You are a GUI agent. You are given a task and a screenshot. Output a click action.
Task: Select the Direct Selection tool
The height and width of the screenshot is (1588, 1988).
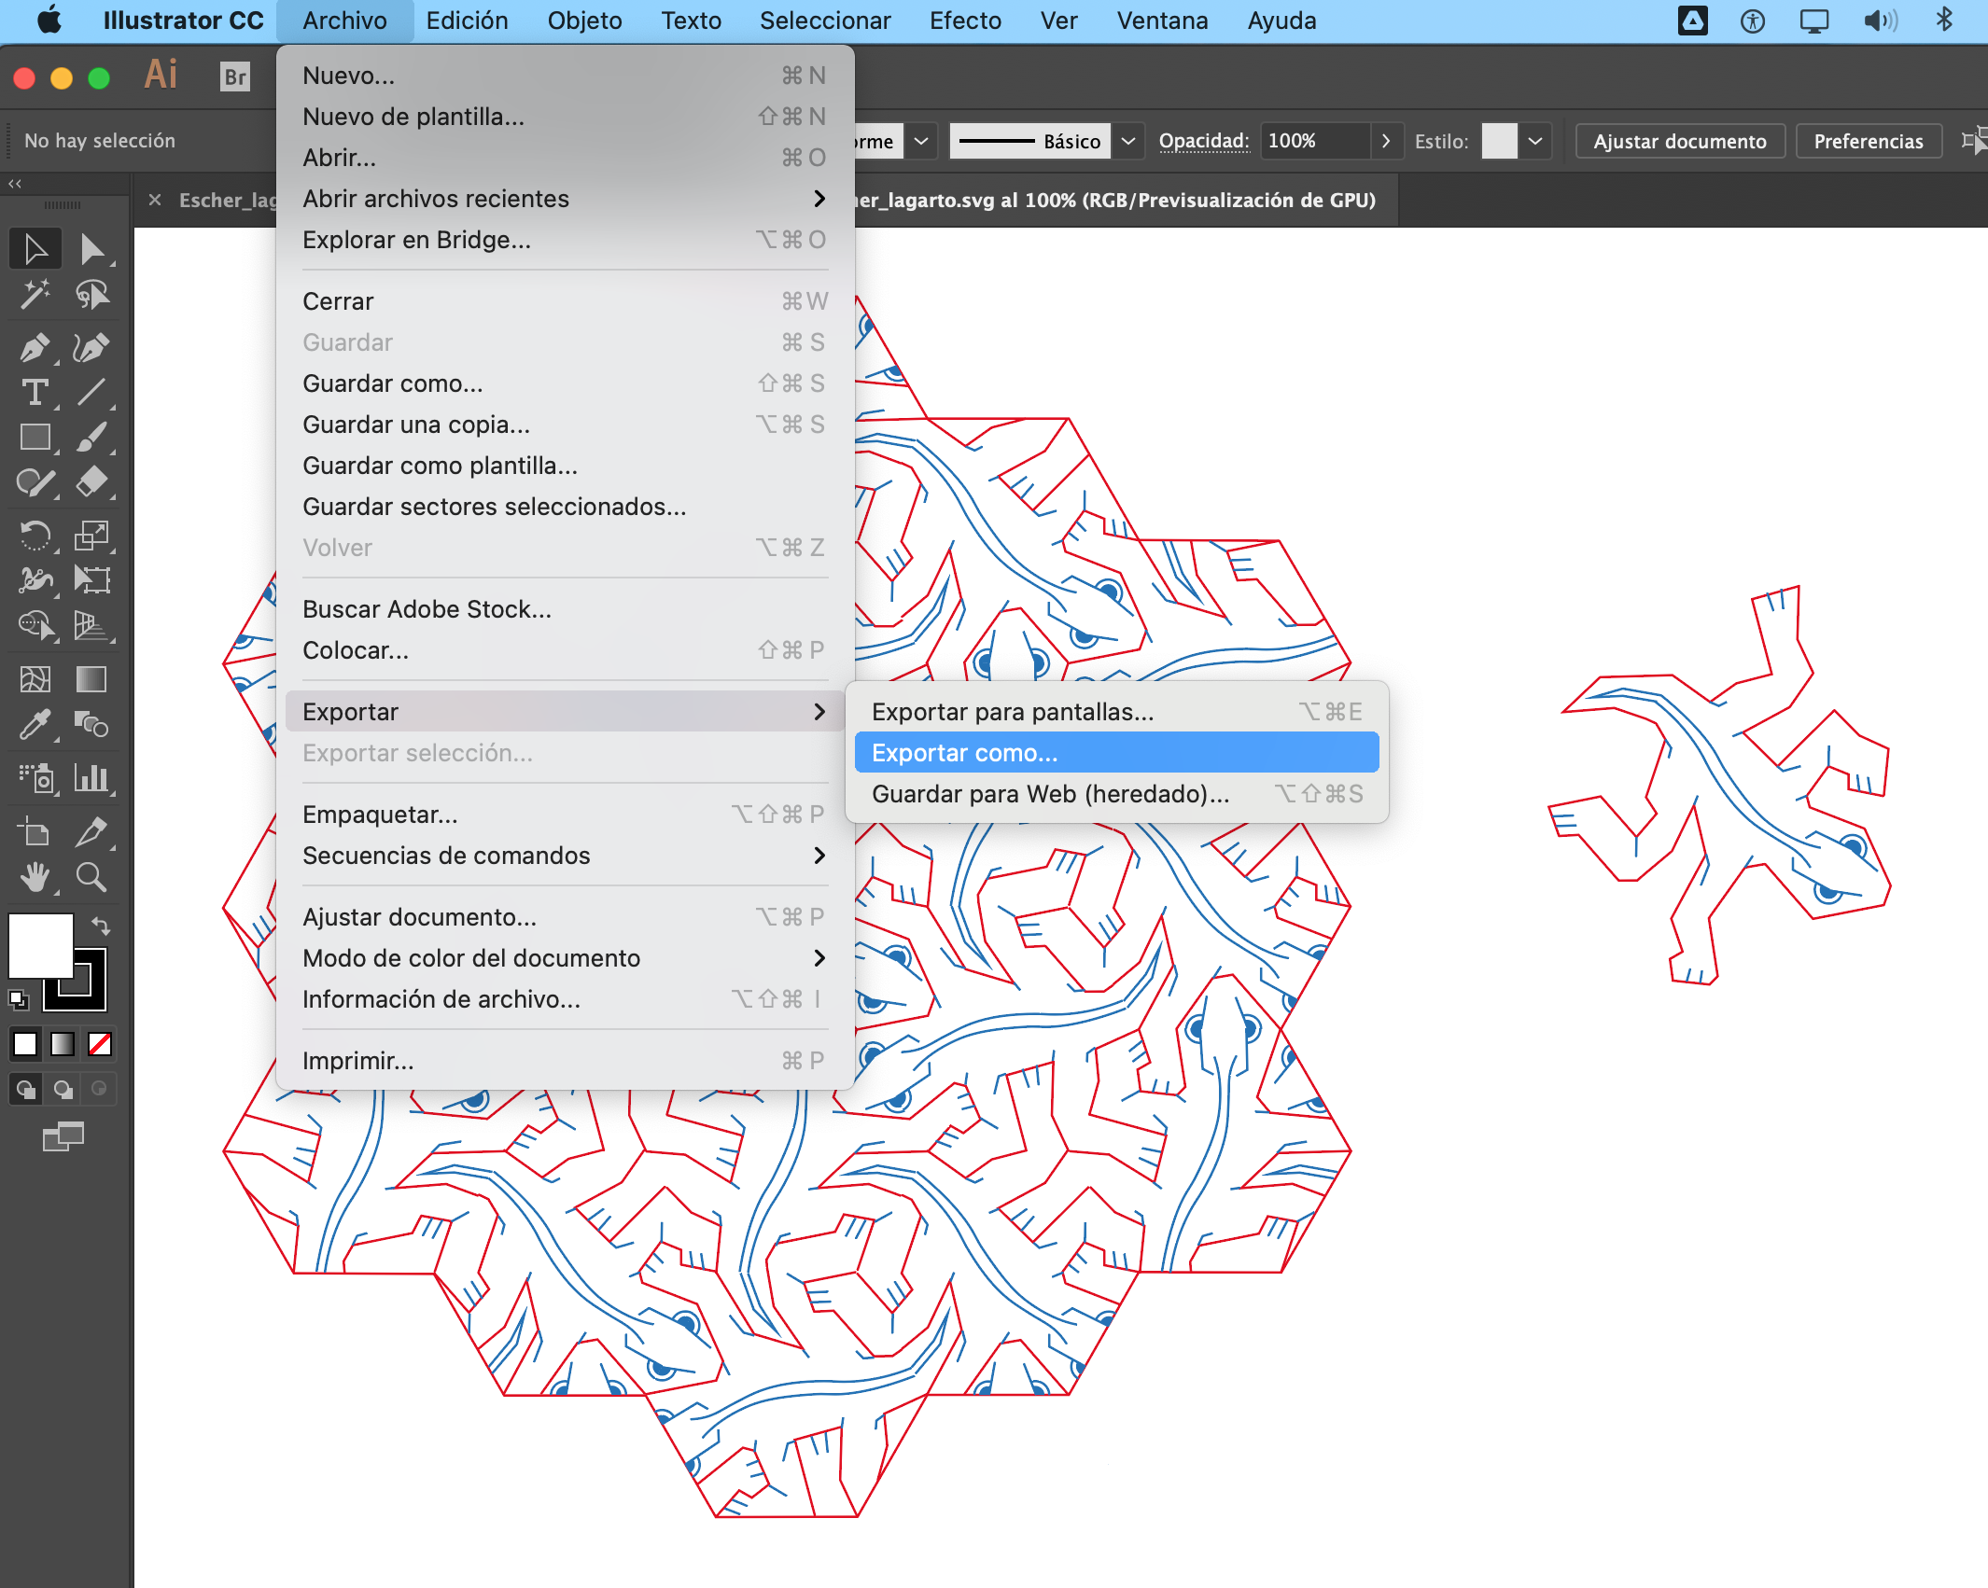[x=91, y=249]
